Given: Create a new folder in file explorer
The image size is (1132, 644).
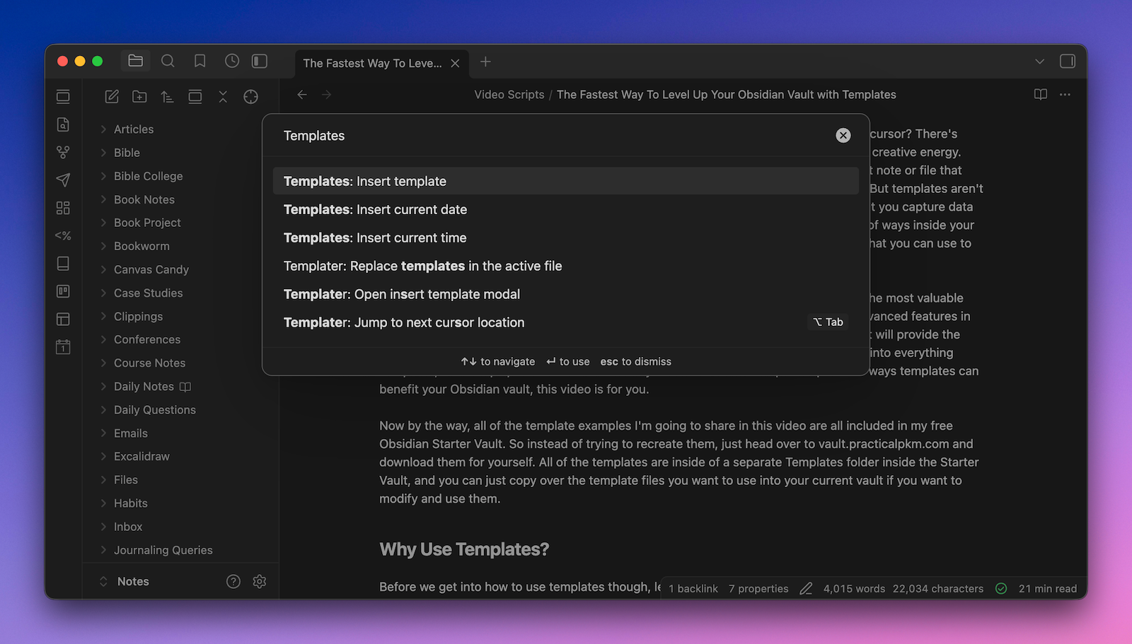Looking at the screenshot, I should pos(139,97).
